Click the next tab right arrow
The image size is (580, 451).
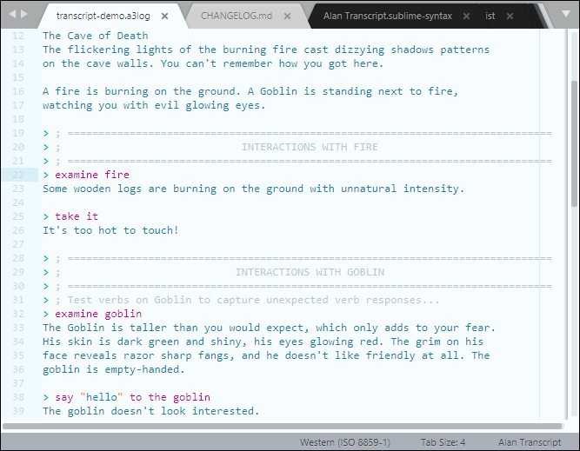click(x=24, y=14)
